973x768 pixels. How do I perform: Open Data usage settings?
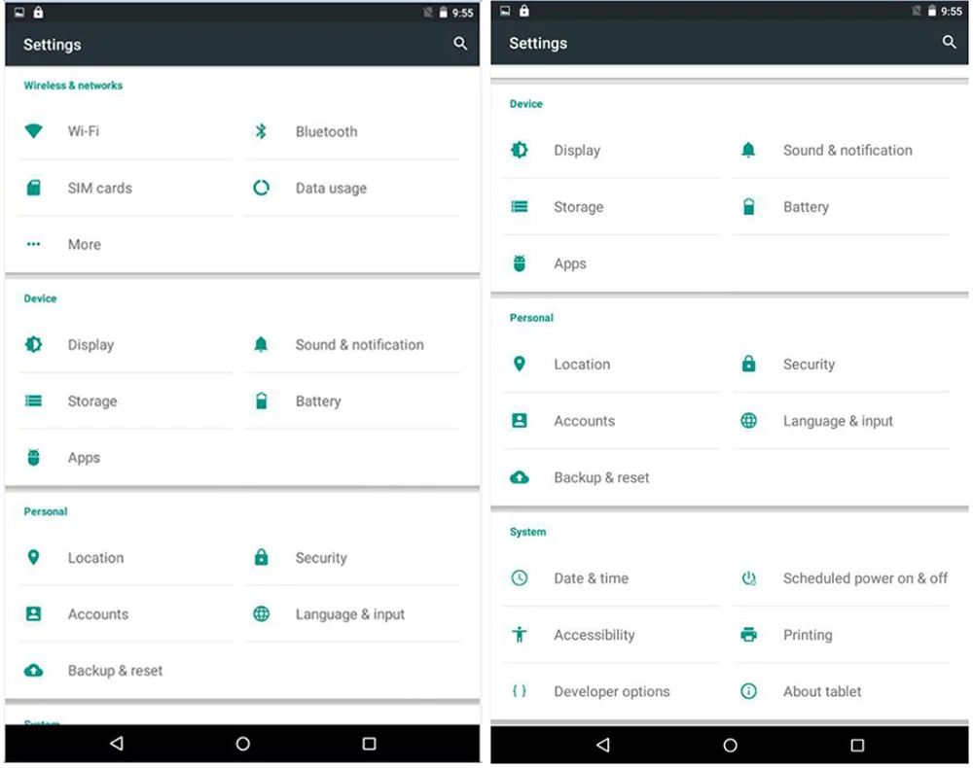pyautogui.click(x=331, y=188)
